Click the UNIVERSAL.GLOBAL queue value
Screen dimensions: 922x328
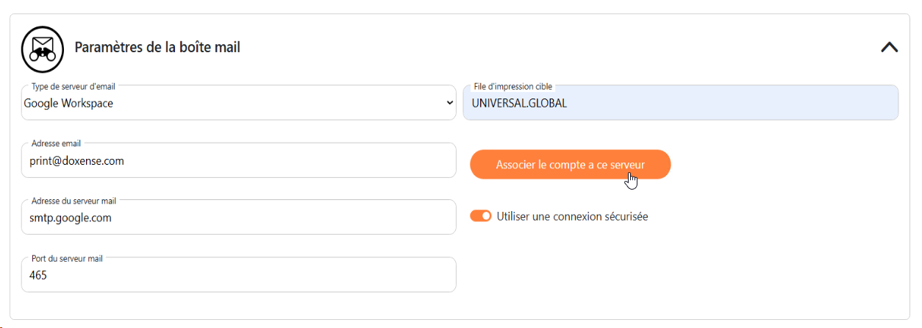pyautogui.click(x=519, y=104)
